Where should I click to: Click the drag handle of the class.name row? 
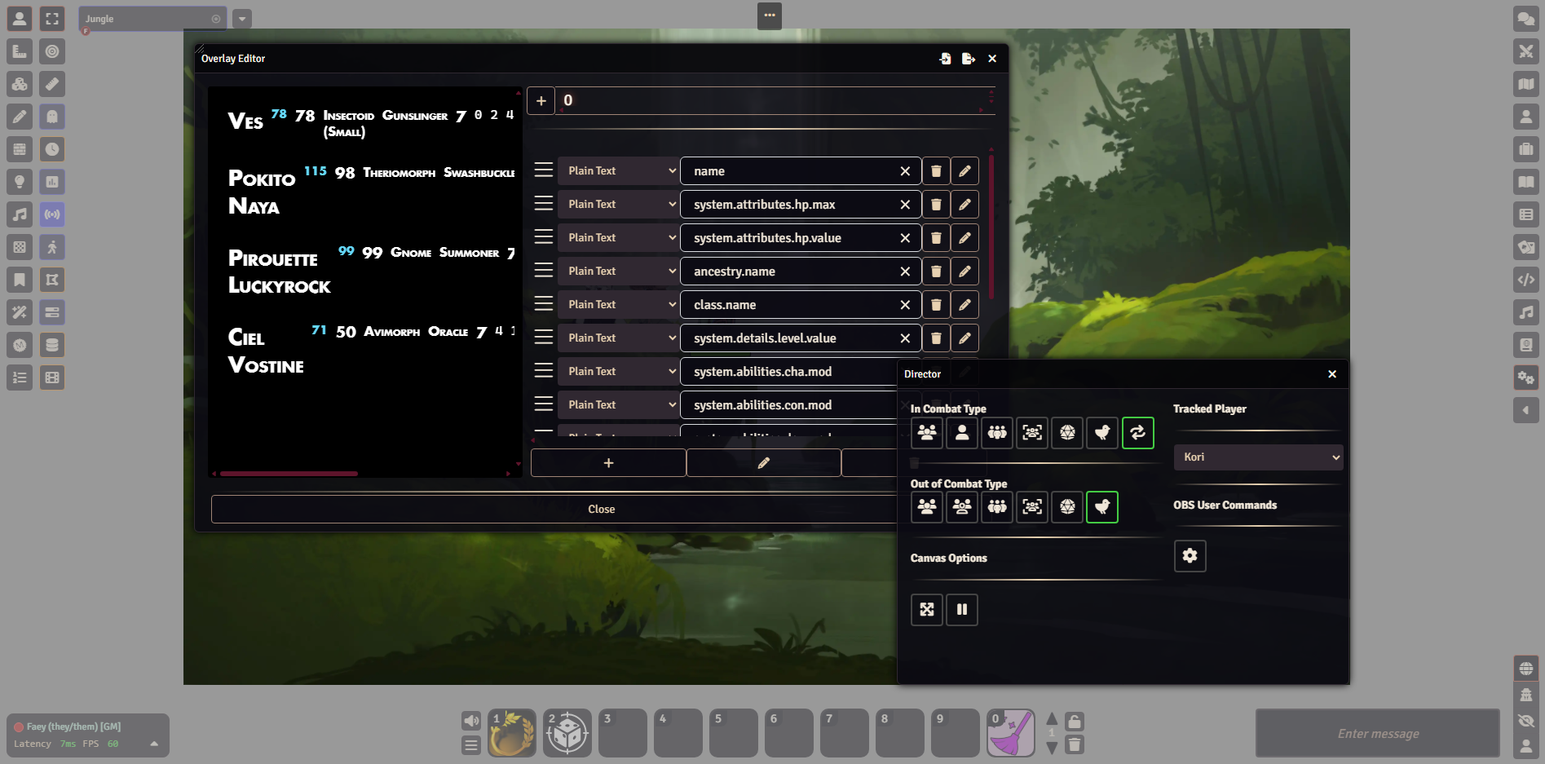pyautogui.click(x=544, y=304)
